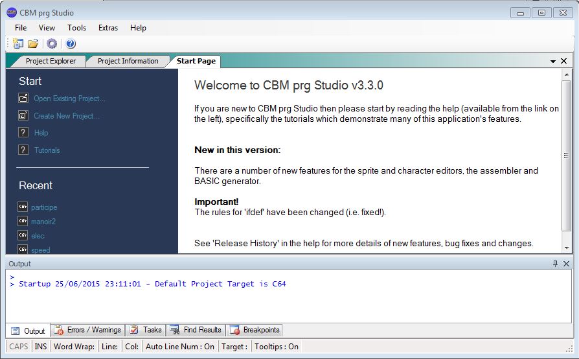Image resolution: width=579 pixels, height=359 pixels.
Task: Open recent project participe
Action: [x=44, y=207]
